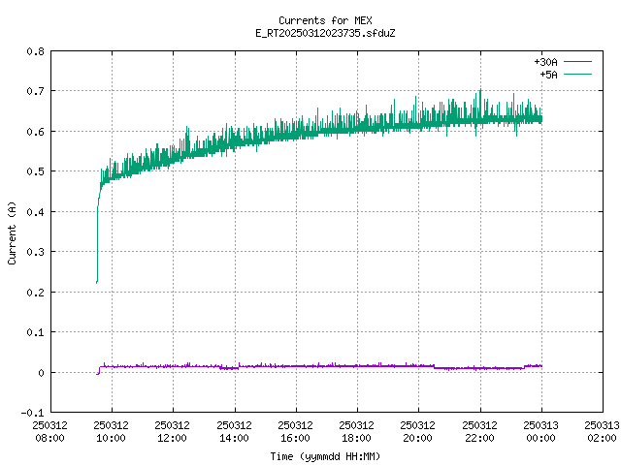Click the 'Current (A)' y-axis label
The height and width of the screenshot is (465, 621).
point(12,232)
